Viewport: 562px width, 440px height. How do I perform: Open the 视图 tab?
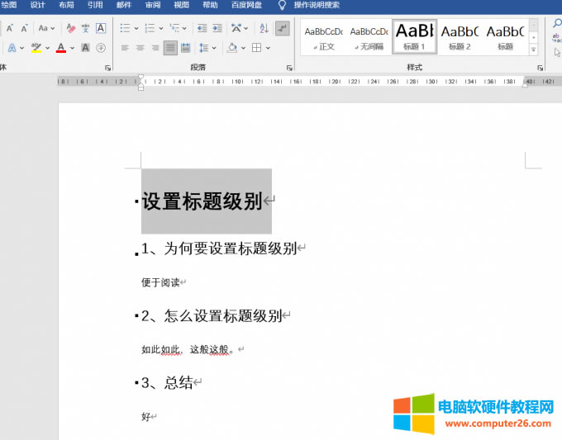coord(181,5)
